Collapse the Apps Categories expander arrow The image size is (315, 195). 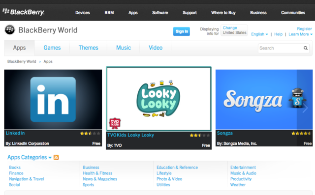coord(50,158)
